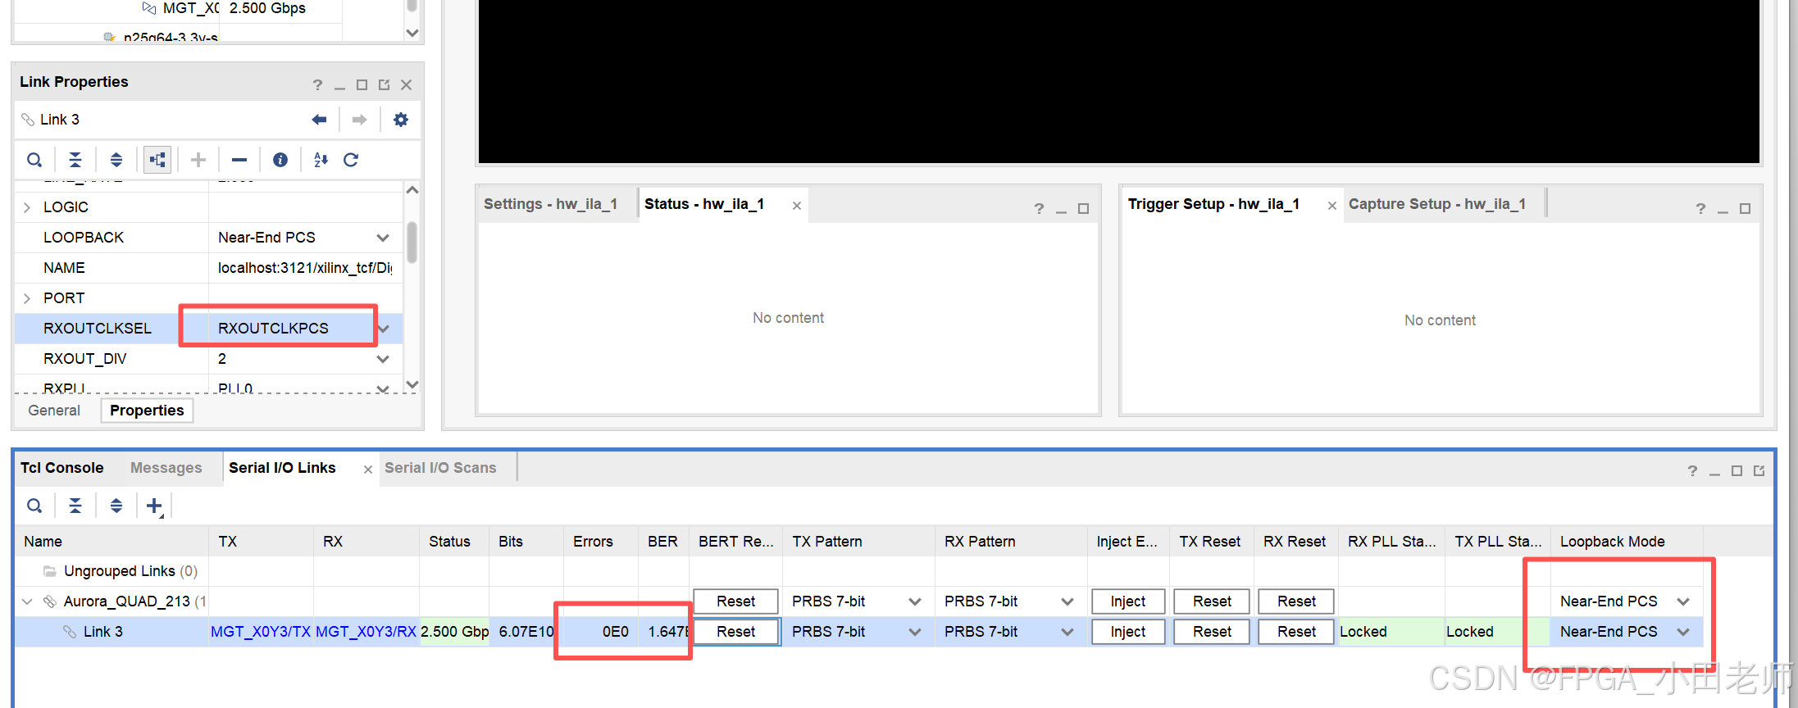1798x708 pixels.
Task: Sort properties alphabetically icon
Action: (x=321, y=160)
